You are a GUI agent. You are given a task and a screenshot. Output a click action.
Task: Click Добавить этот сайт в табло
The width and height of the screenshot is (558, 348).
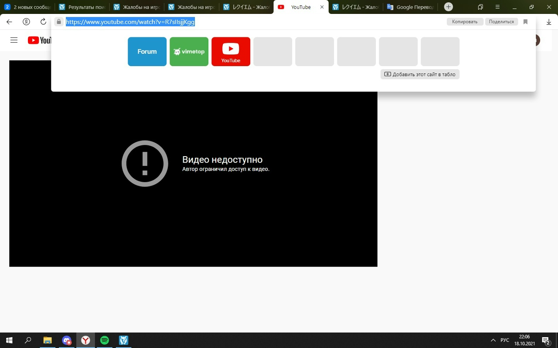[420, 74]
